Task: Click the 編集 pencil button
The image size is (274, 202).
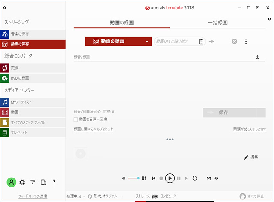Action: pyautogui.click(x=251, y=157)
